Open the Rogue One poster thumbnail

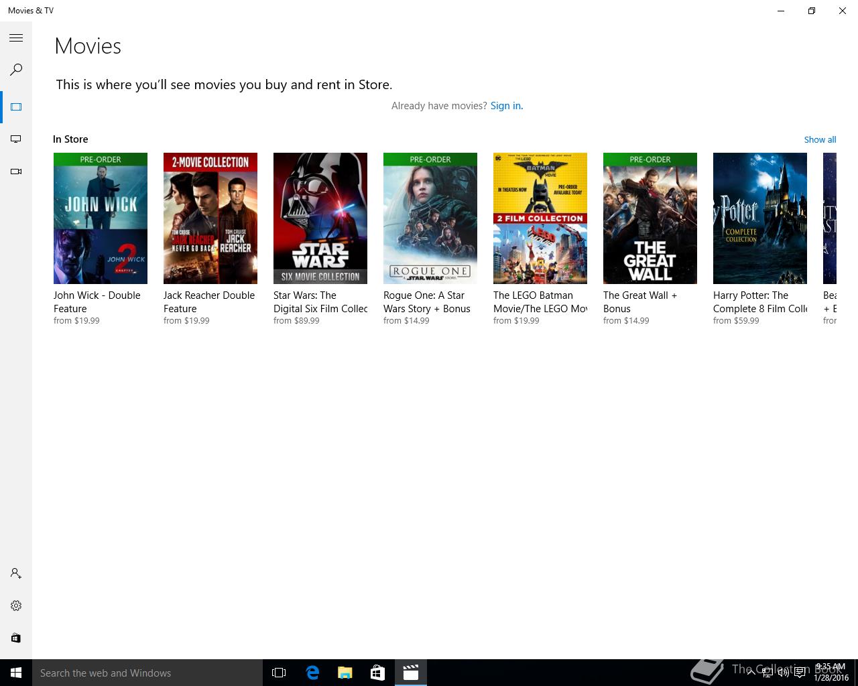click(x=430, y=218)
